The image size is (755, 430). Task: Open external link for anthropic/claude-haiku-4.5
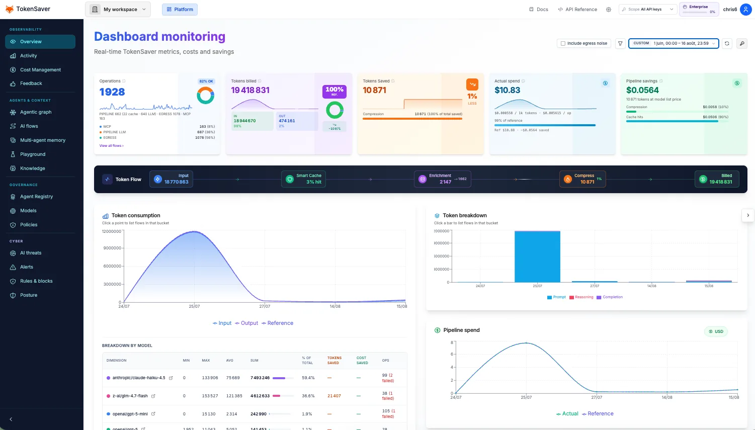pos(171,378)
